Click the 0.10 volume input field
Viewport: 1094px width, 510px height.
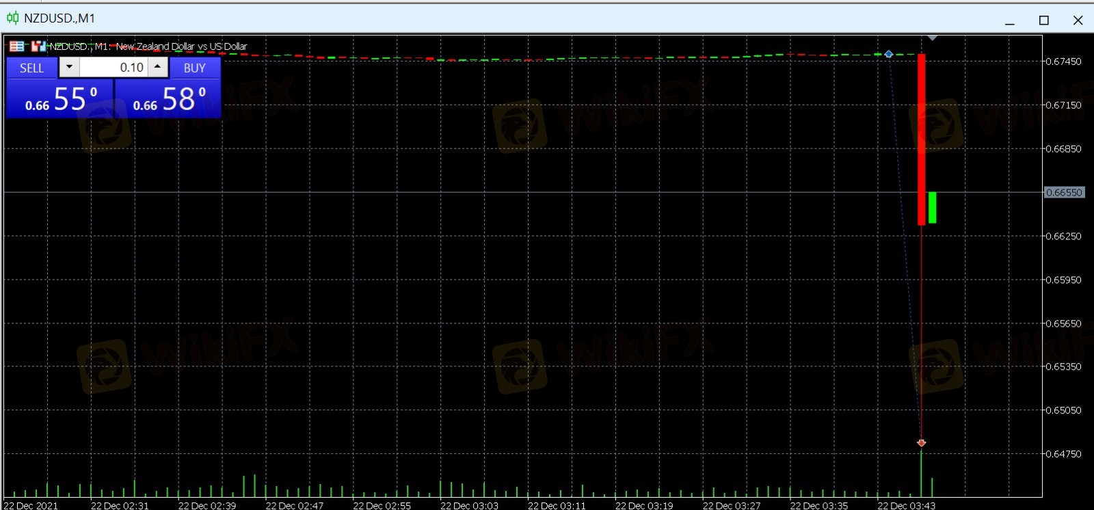(x=114, y=67)
